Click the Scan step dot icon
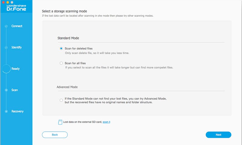 point(6,90)
